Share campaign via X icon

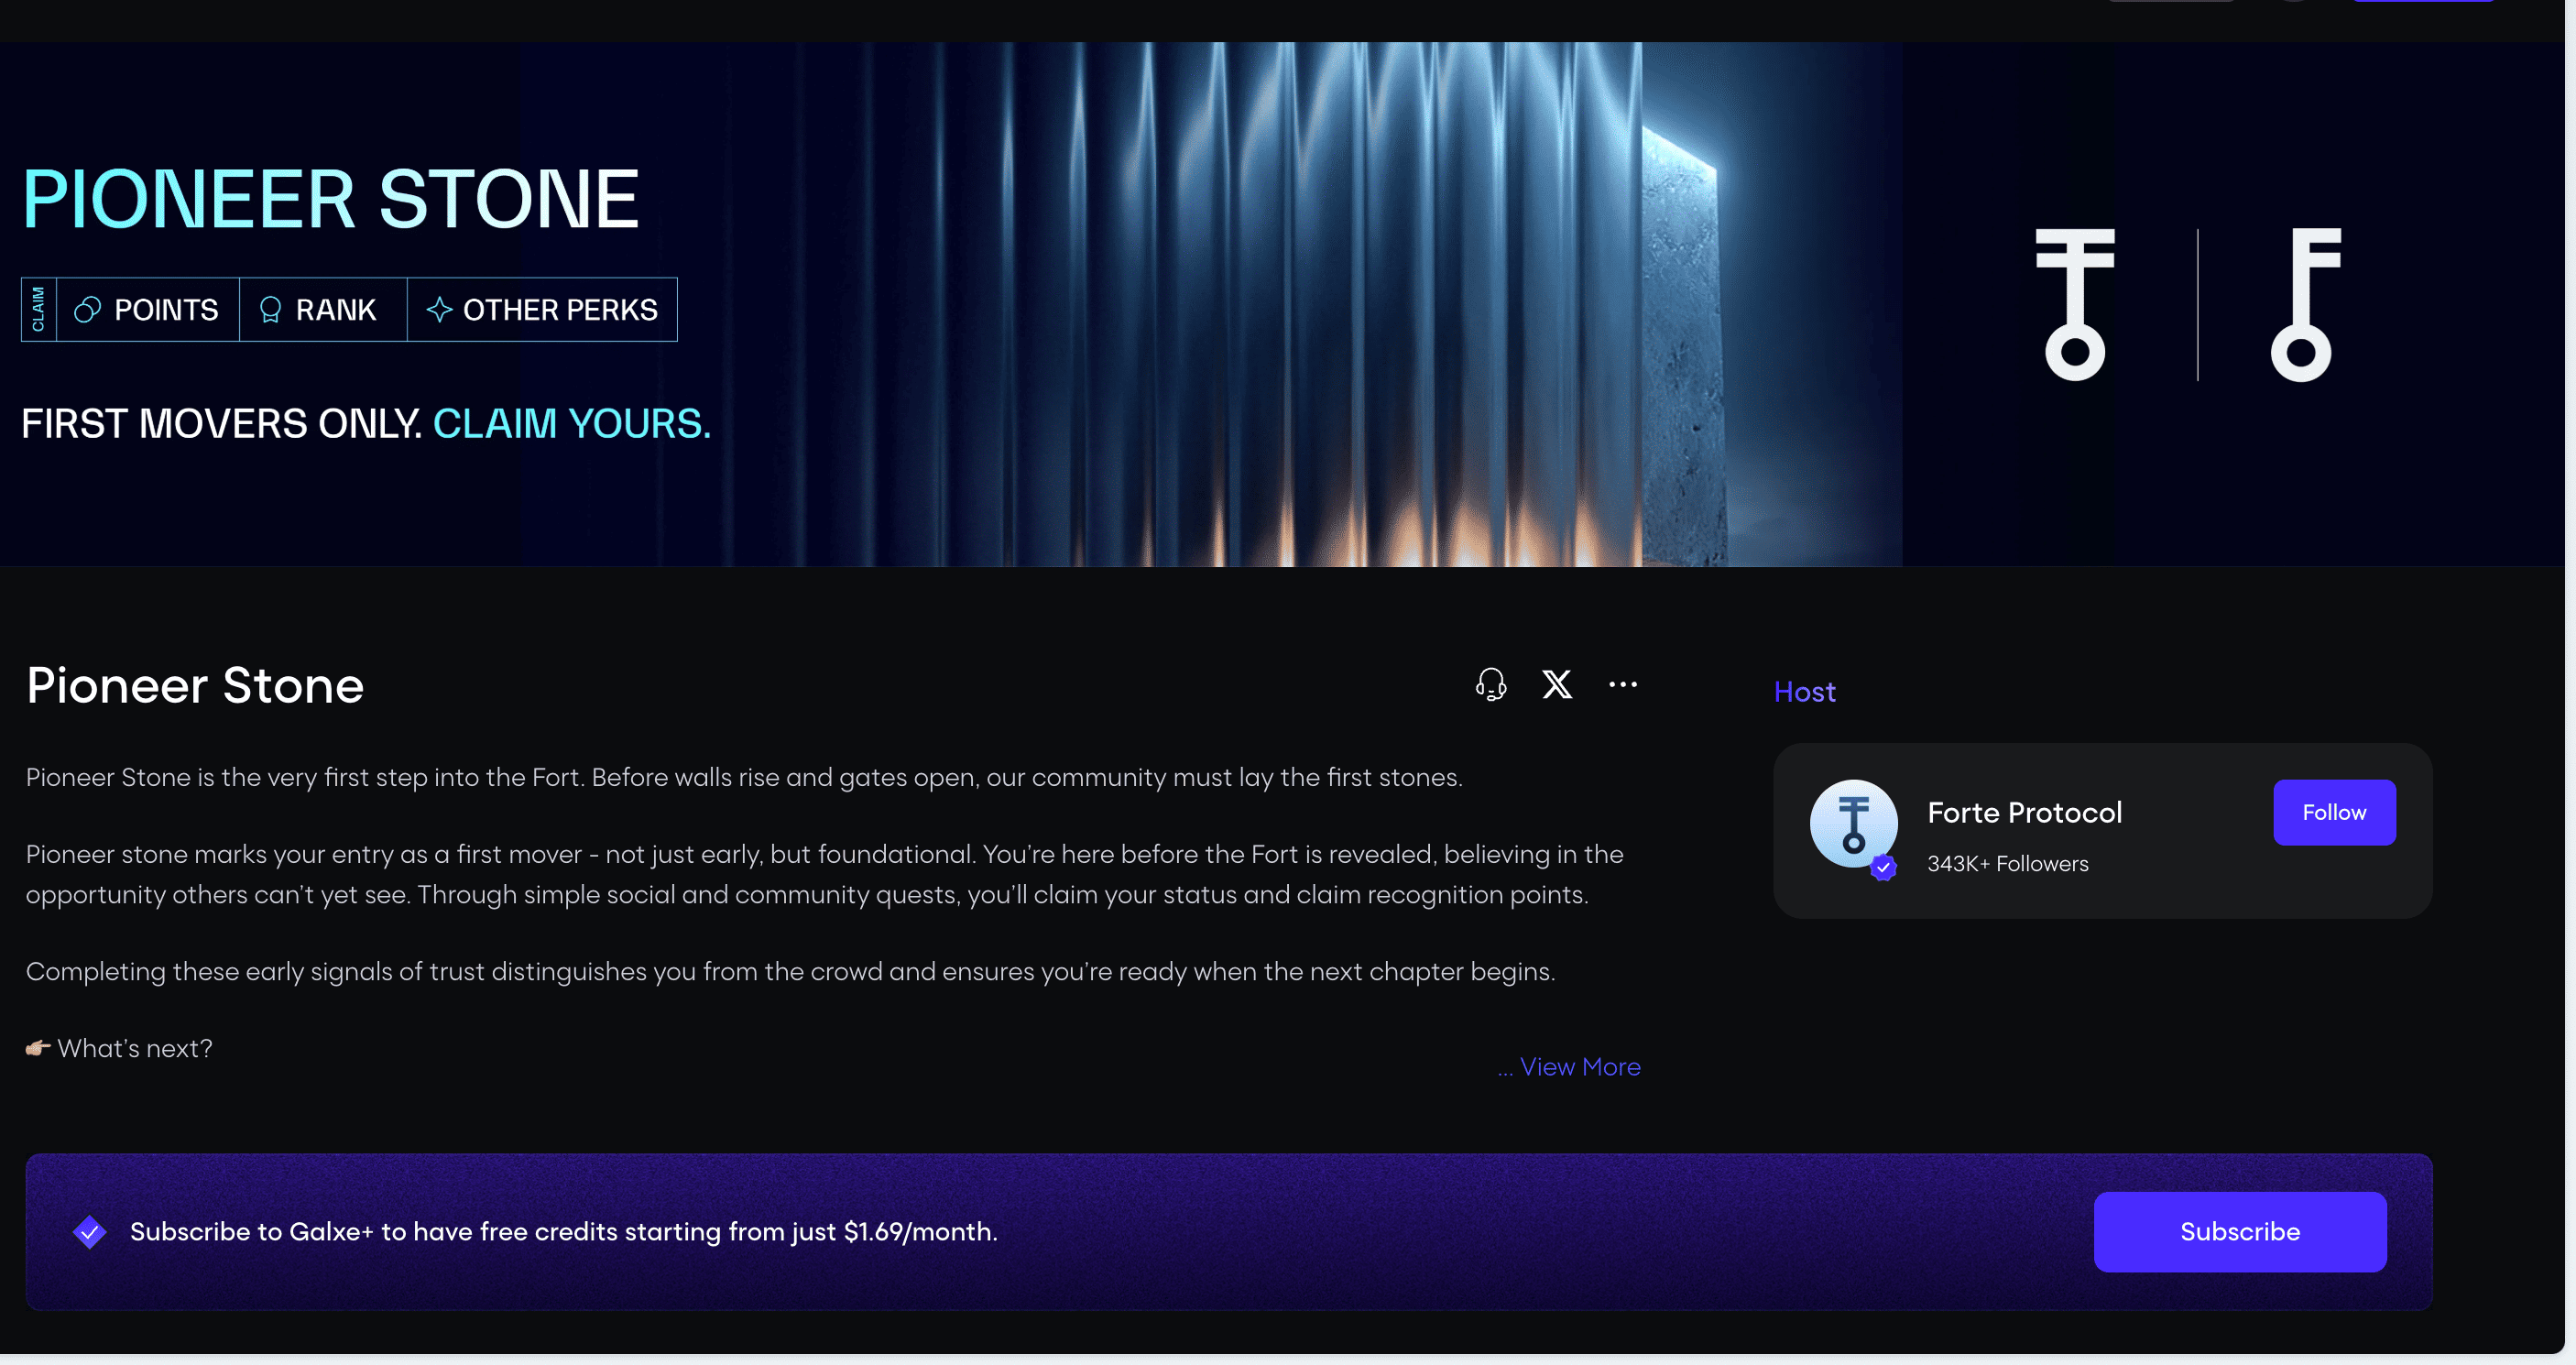[x=1556, y=685]
